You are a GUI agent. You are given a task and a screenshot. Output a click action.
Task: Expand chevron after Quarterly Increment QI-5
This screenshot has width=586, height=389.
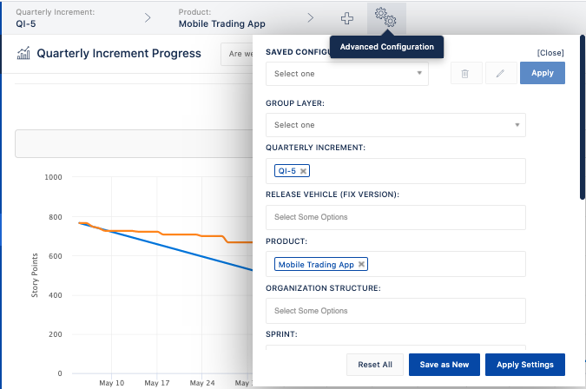(x=148, y=17)
